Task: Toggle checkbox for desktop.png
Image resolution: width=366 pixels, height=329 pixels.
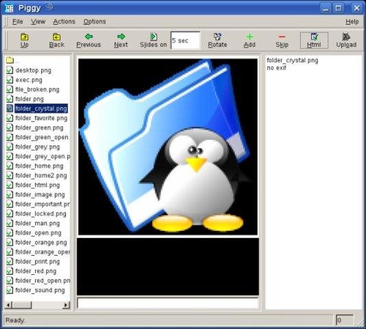Action: pyautogui.click(x=10, y=70)
